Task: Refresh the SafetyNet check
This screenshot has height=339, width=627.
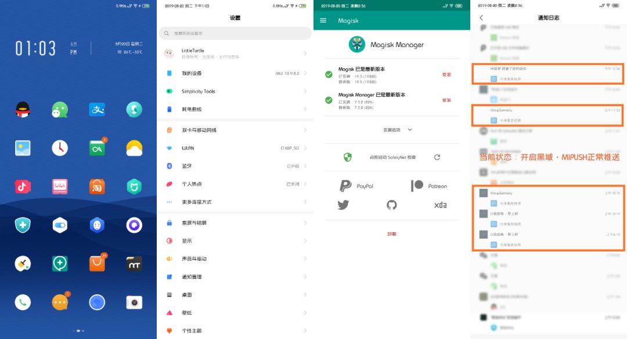Action: coord(437,157)
